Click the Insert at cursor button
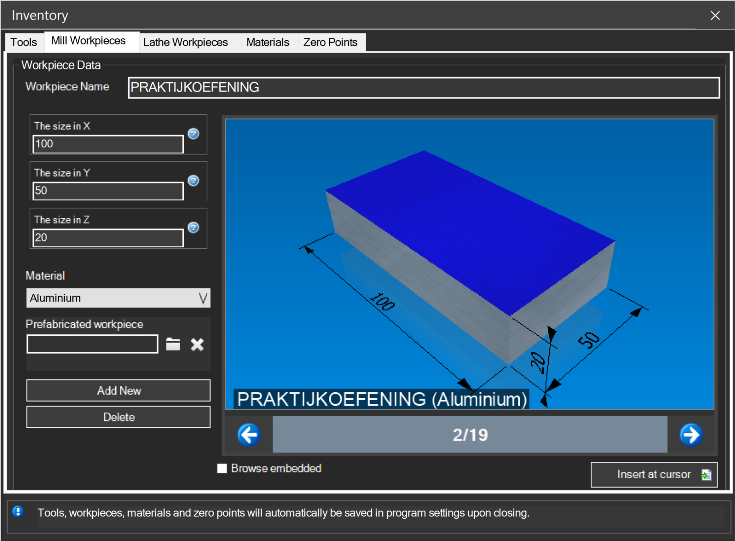This screenshot has height=541, width=735. click(654, 475)
